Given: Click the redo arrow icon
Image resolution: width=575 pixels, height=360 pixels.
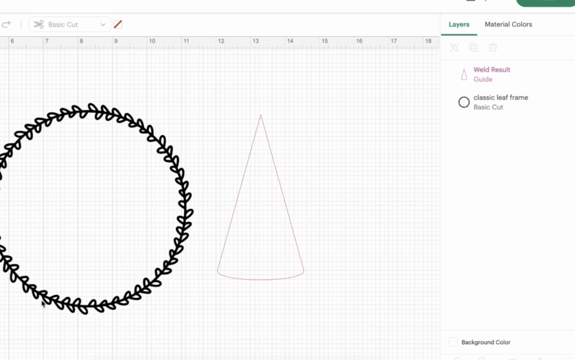Looking at the screenshot, I should click(6, 25).
